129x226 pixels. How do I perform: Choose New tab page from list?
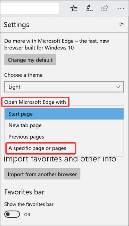coord(64,125)
